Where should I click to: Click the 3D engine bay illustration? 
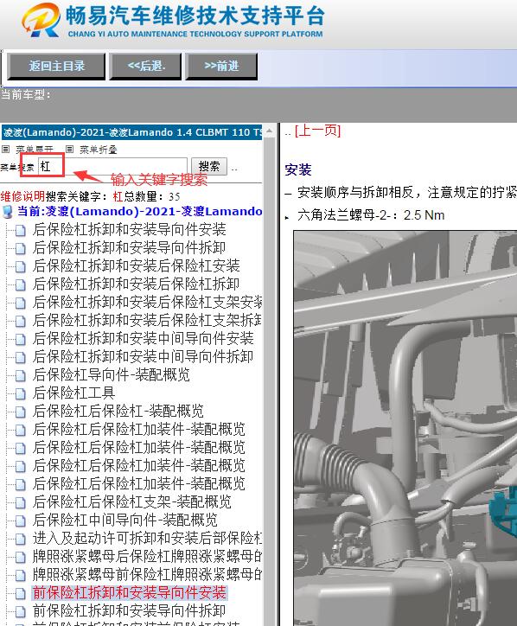[x=405, y=428]
